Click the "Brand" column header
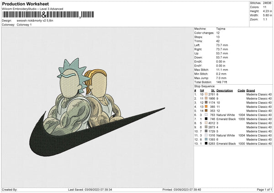The height and width of the screenshot is (193, 274). pyautogui.click(x=251, y=91)
